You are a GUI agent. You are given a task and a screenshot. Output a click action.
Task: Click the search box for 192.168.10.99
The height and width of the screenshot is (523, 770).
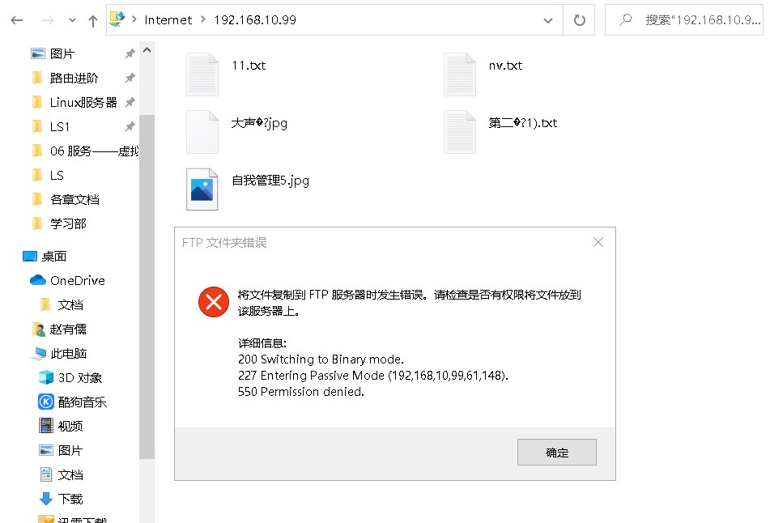click(684, 20)
